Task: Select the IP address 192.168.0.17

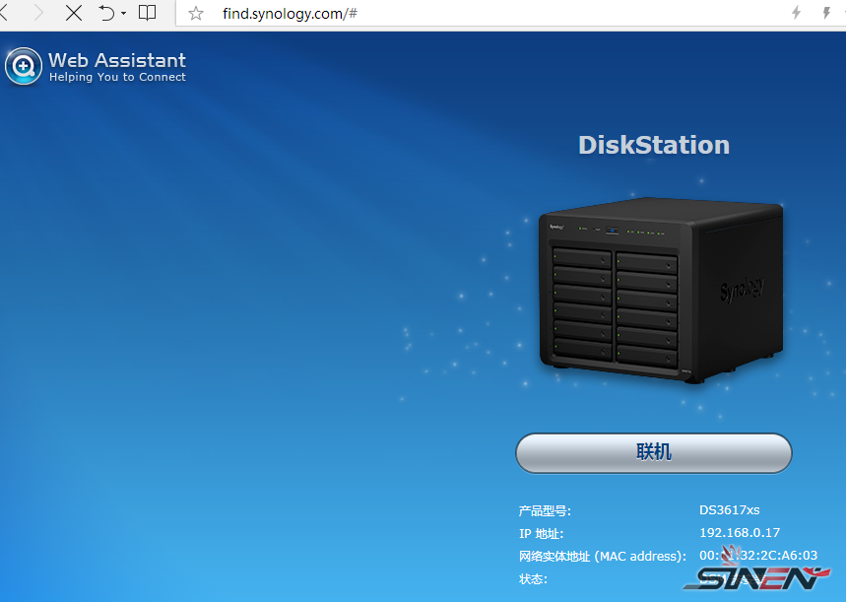Action: tap(740, 532)
